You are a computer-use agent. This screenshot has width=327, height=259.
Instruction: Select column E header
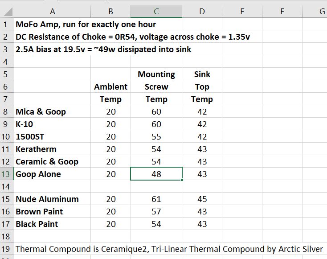pos(242,12)
